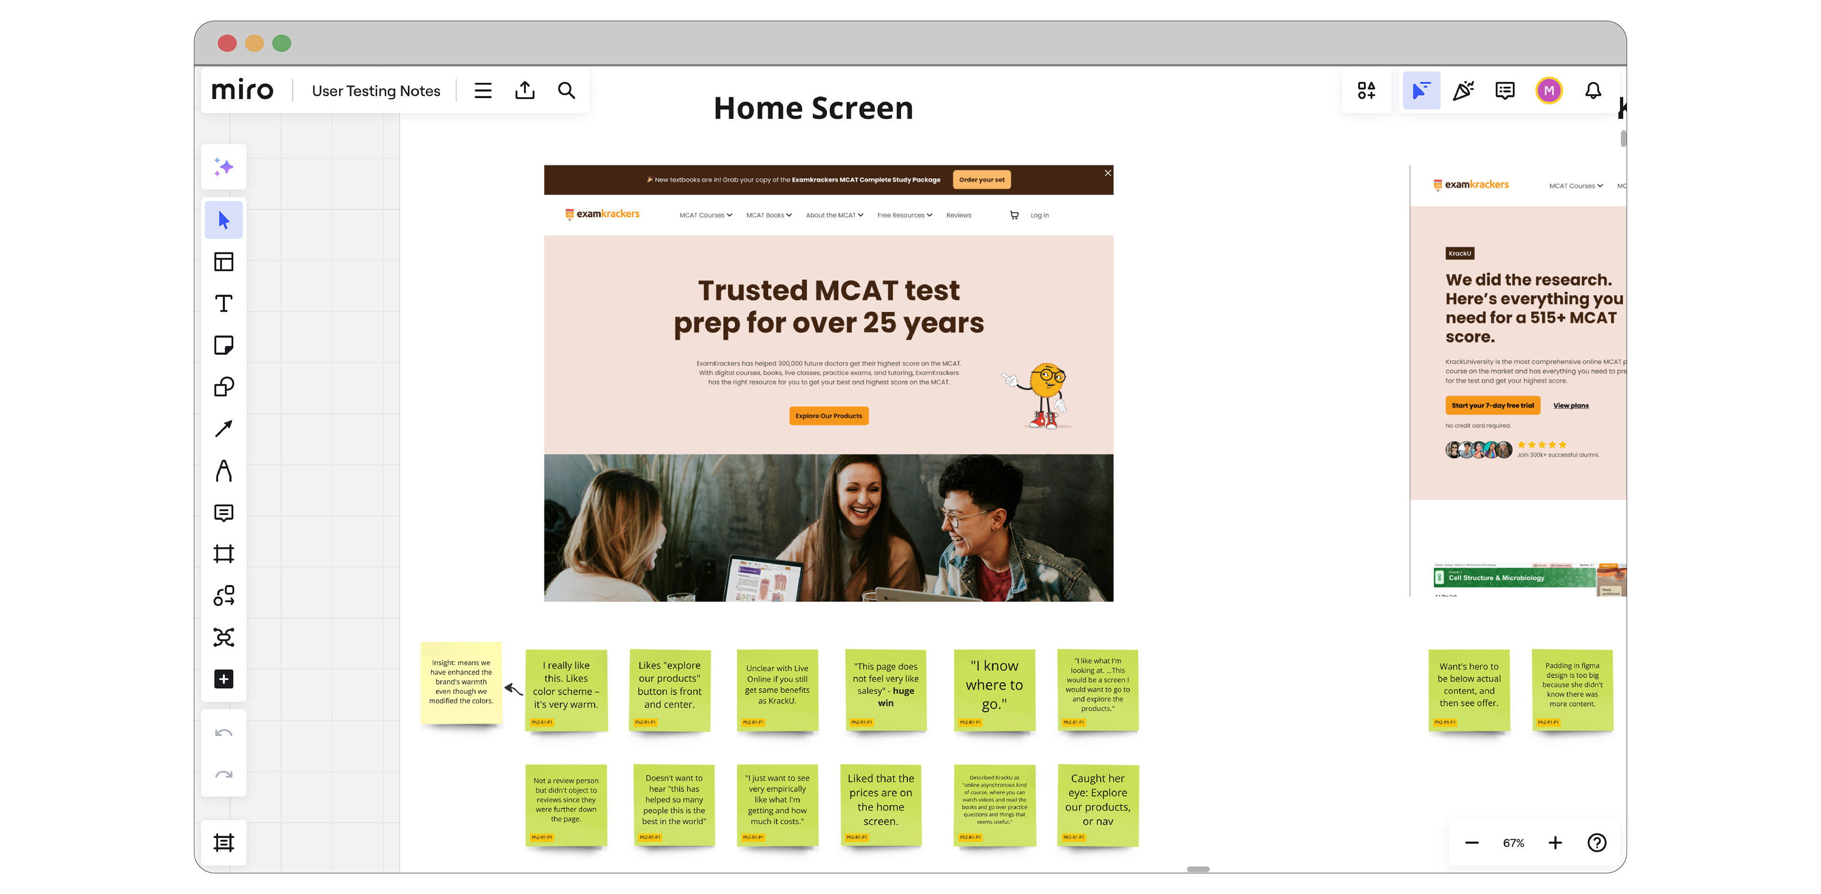Screen dimensions: 1821x894
Task: Open the user avatar M profile
Action: pos(1548,91)
